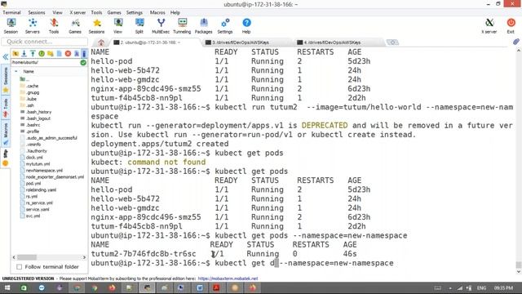Viewport: 522px width, 294px height.
Task: Click the red Exit power icon
Action: pos(511,26)
